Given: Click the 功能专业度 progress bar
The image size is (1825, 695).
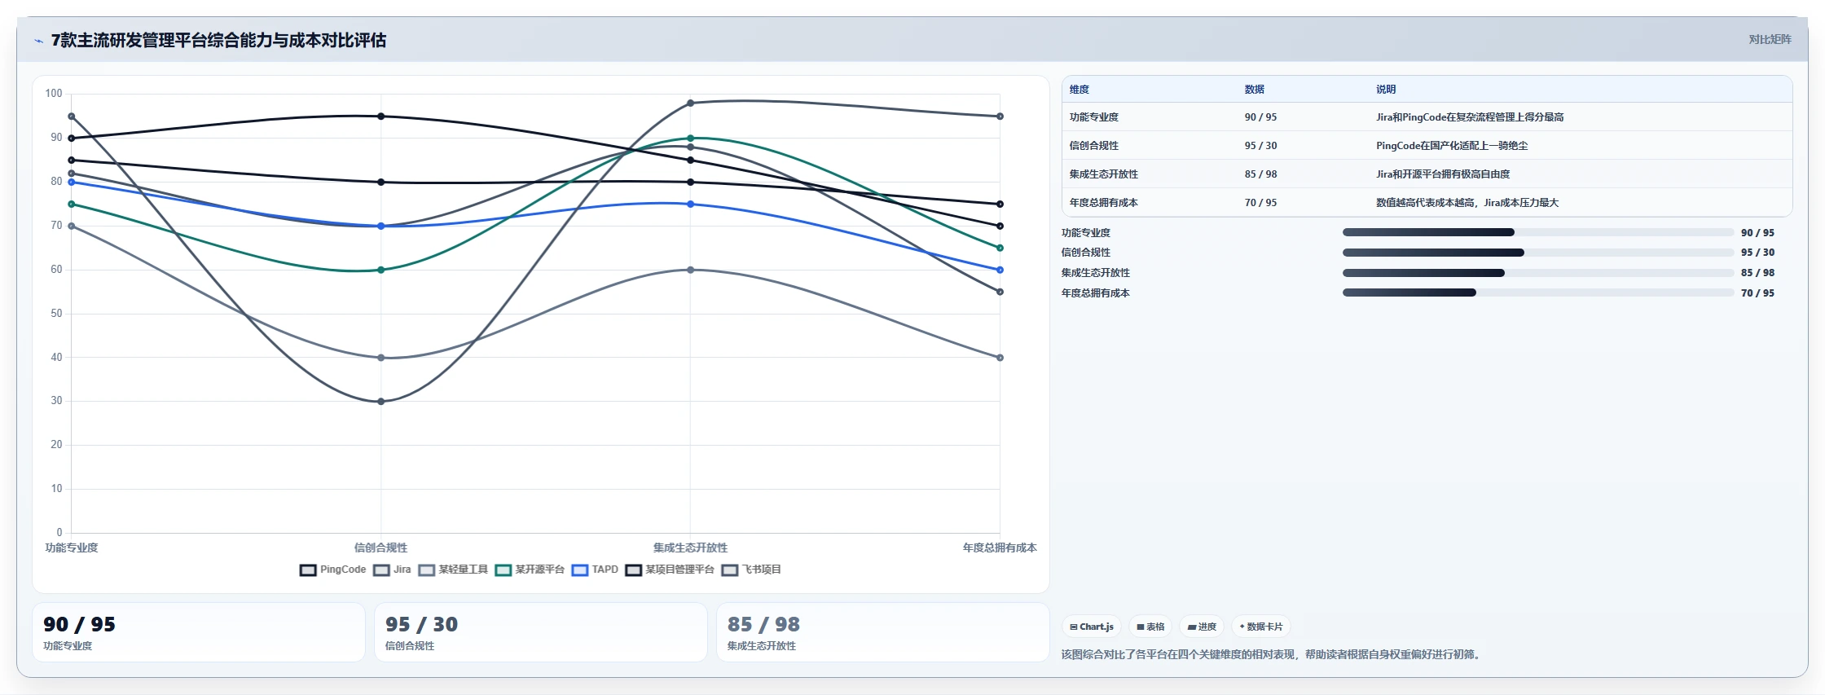Looking at the screenshot, I should tap(1538, 232).
